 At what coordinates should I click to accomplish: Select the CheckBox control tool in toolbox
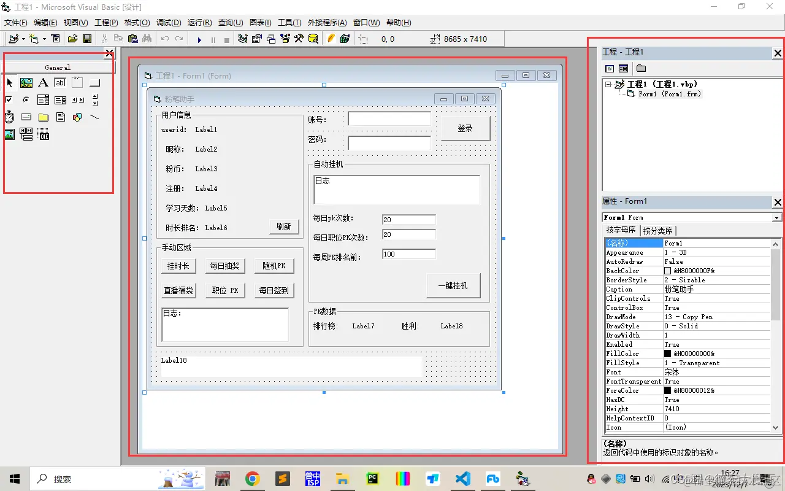pos(9,99)
